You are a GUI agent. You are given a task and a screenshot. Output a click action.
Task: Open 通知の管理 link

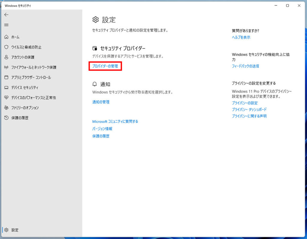tap(101, 102)
